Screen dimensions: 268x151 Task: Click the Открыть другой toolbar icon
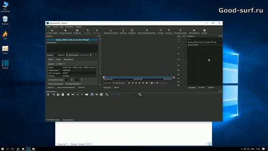point(65,31)
